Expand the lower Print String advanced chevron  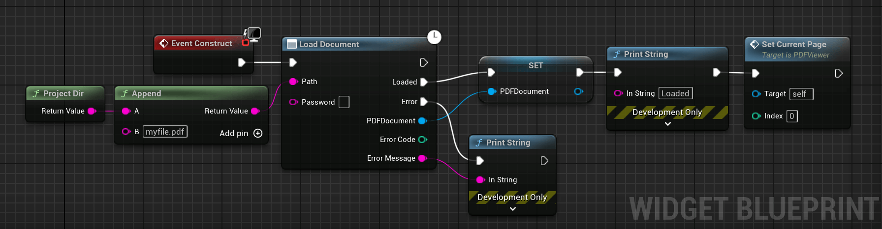tap(512, 209)
